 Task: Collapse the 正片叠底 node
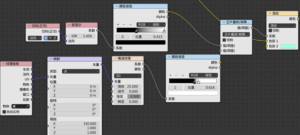point(224,22)
